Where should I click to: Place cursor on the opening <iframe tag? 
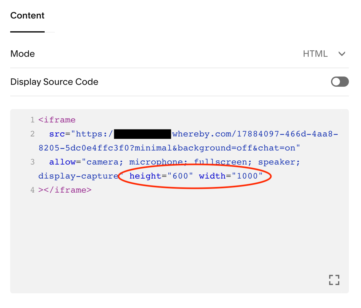point(57,120)
